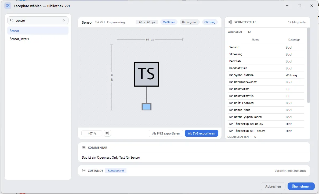Click the comment text about Openness Only Test
The height and width of the screenshot is (194, 319).
coord(111,158)
